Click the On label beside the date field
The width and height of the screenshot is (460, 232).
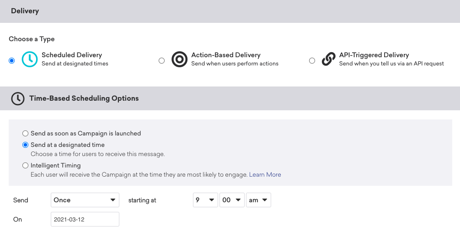coord(17,219)
